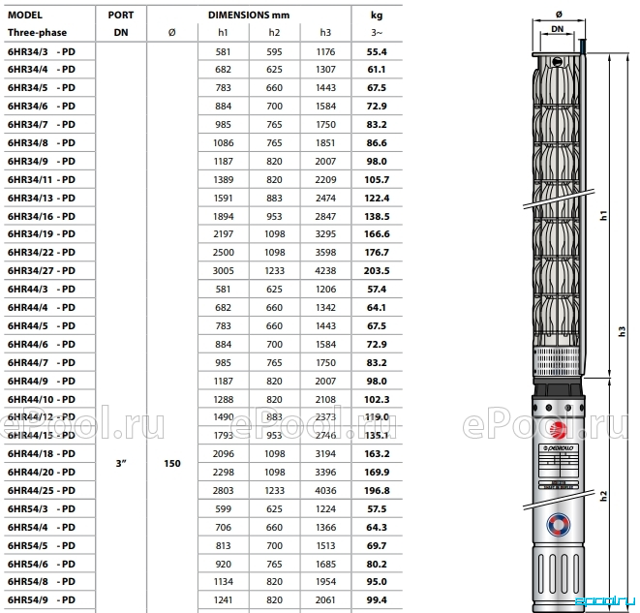Select h1 value 2500 for 6HR34/22
Image resolution: width=640 pixels, height=613 pixels.
click(224, 252)
